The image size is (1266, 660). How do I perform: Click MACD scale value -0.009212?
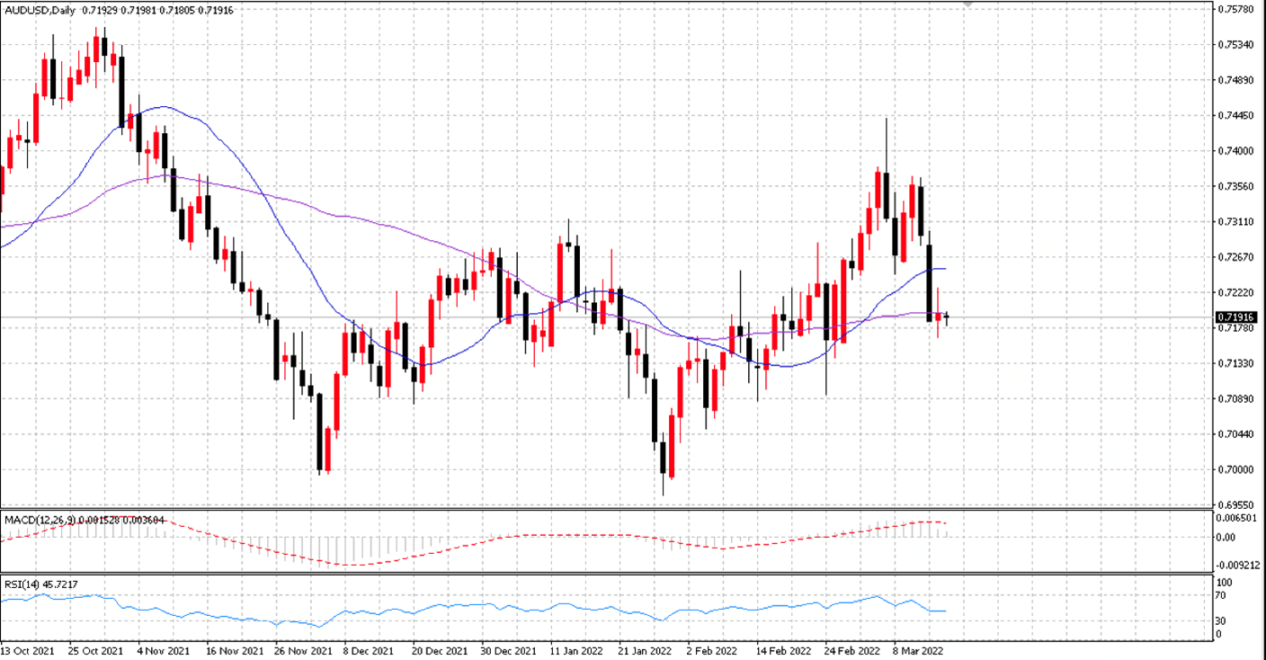1240,566
